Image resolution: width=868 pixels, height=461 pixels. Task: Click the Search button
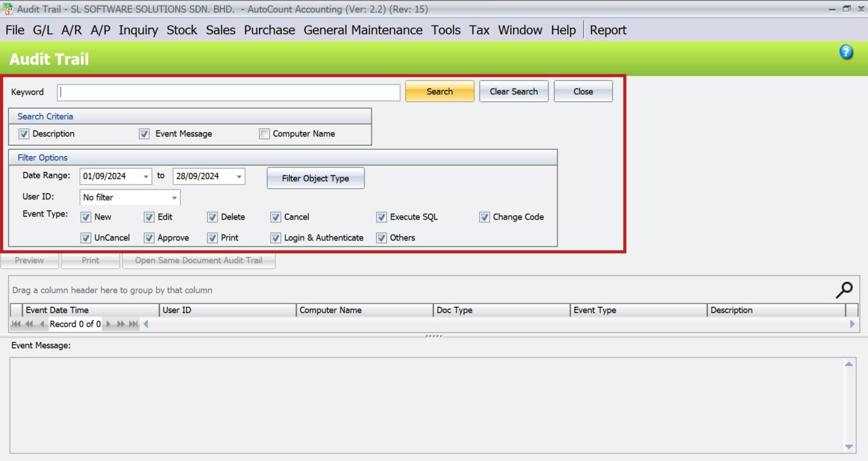click(440, 91)
